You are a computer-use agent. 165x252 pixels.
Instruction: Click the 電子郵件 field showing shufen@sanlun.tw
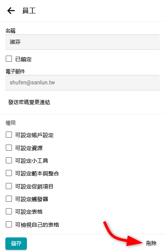[x=82, y=82]
